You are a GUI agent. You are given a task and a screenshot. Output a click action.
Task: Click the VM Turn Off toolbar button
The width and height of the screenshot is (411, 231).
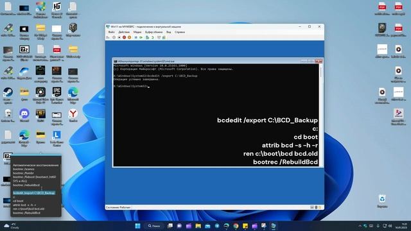119,37
